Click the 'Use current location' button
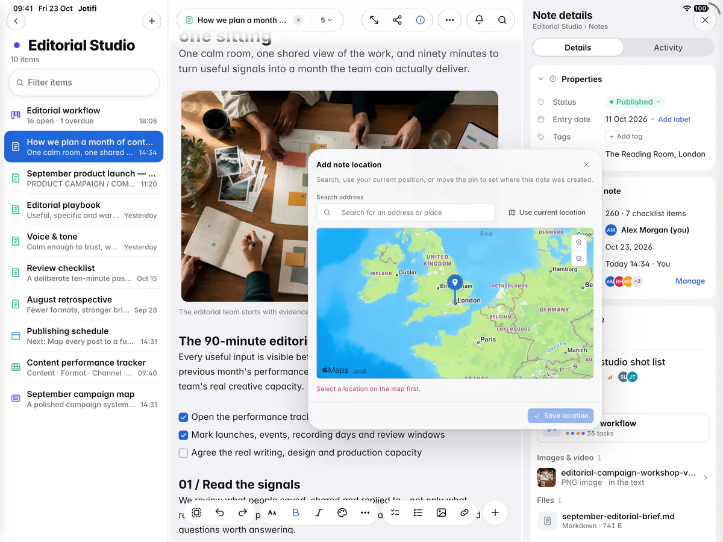The height and width of the screenshot is (542, 723). coord(547,213)
